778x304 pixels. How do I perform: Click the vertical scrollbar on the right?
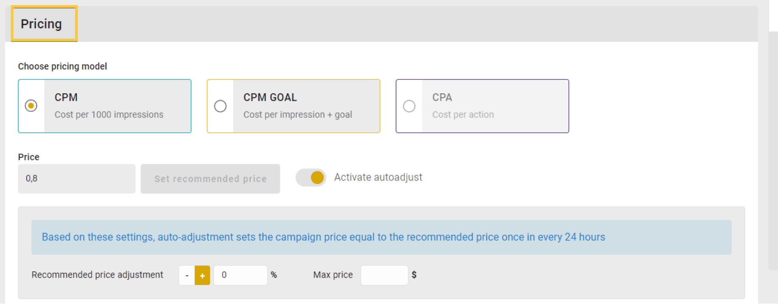click(x=773, y=148)
